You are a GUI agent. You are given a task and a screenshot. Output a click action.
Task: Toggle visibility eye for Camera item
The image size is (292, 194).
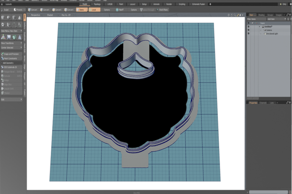pos(248,30)
